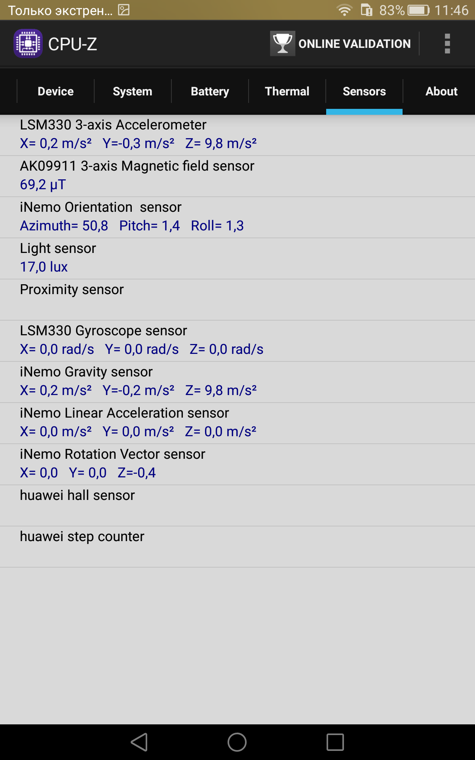Show the About tab
This screenshot has height=760, width=475.
(x=441, y=91)
